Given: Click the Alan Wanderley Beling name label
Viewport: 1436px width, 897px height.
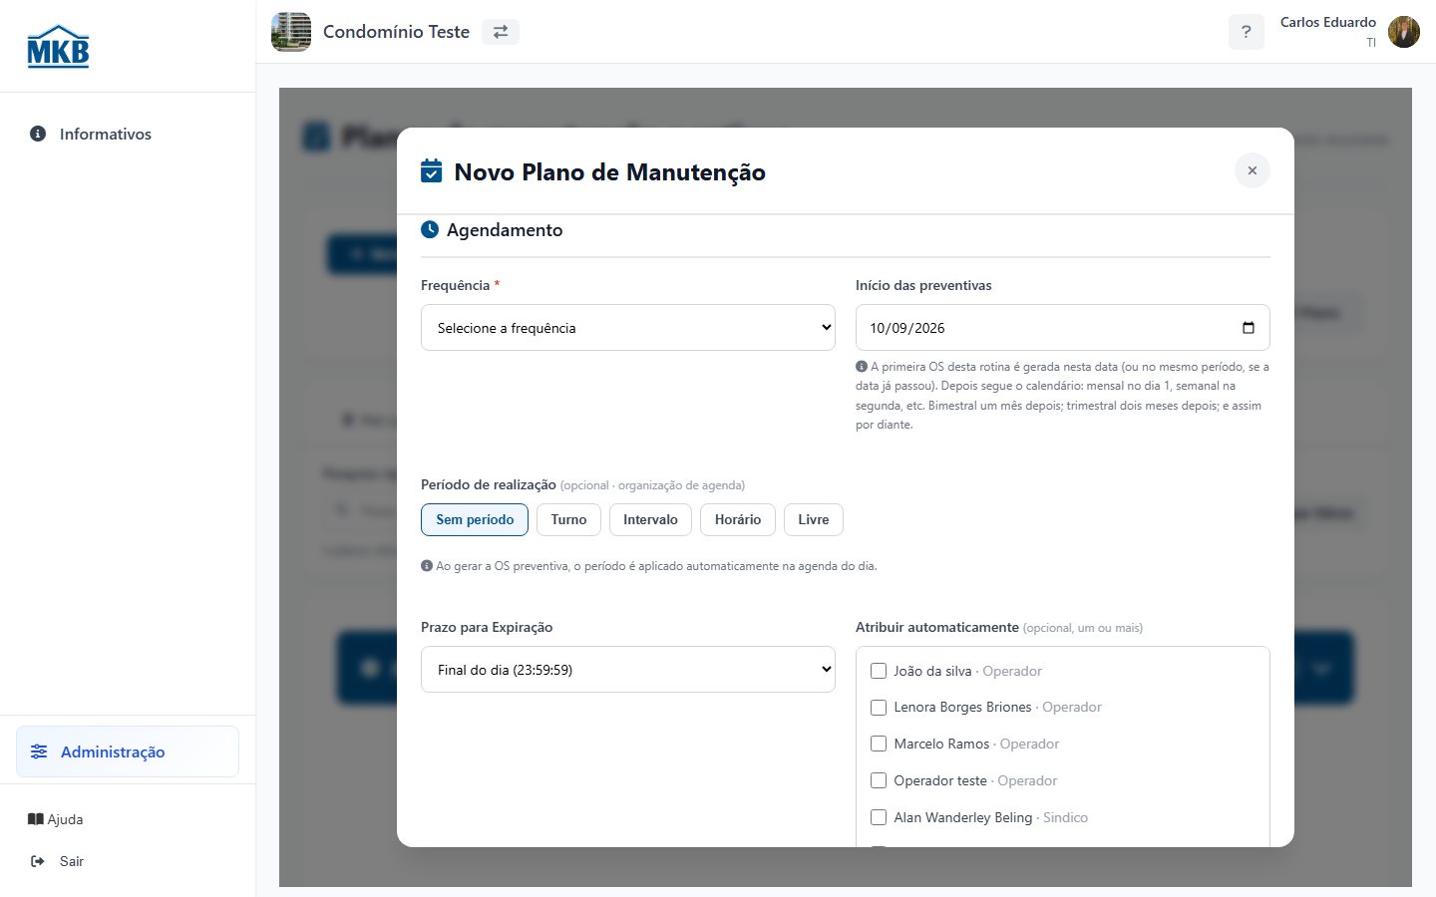Looking at the screenshot, I should tap(963, 817).
